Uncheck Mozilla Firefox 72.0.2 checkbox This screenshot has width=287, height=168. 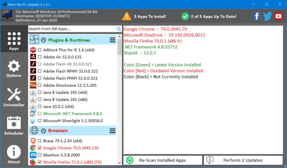40,162
